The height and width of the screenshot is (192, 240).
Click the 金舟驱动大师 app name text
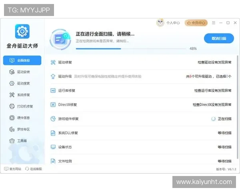coord(22,46)
